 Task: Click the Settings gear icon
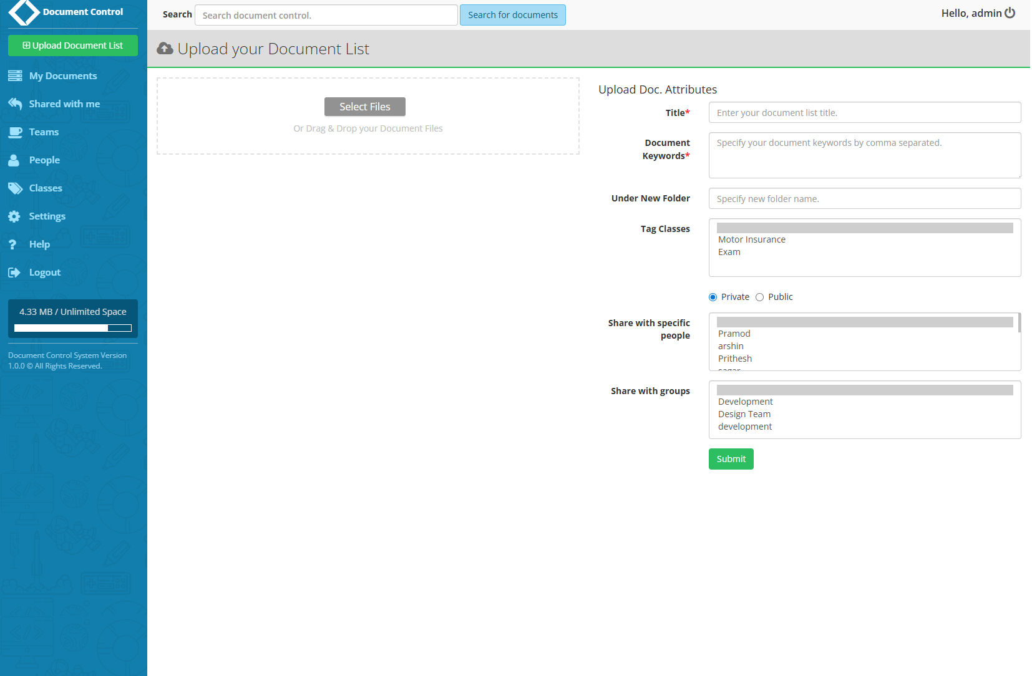pos(15,216)
